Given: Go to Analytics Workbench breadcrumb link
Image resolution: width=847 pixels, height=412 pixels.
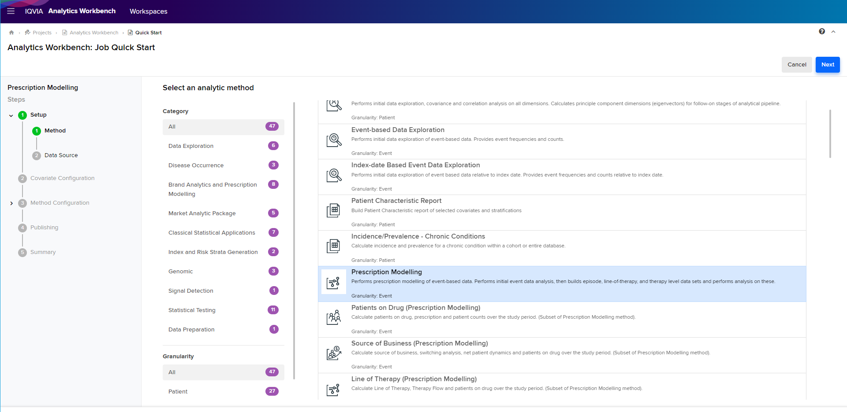Looking at the screenshot, I should pyautogui.click(x=94, y=33).
